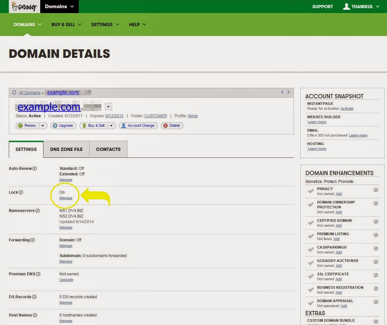This screenshot has height=325, width=387.
Task: Open the BUY & SELL navigation menu
Action: tap(66, 24)
